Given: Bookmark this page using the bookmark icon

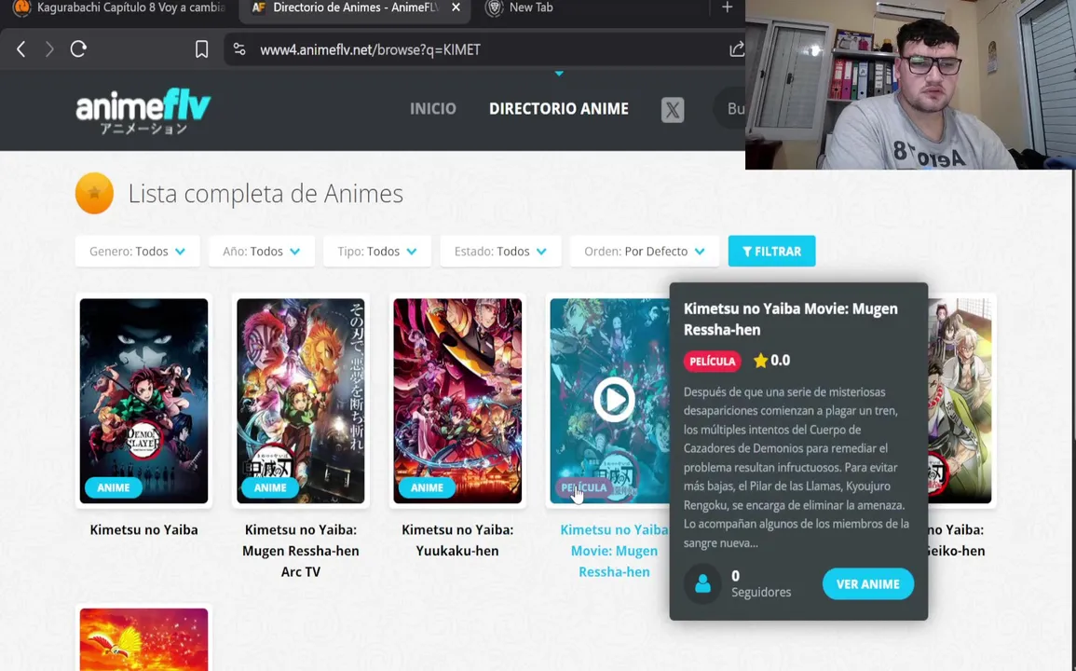Looking at the screenshot, I should pyautogui.click(x=202, y=49).
